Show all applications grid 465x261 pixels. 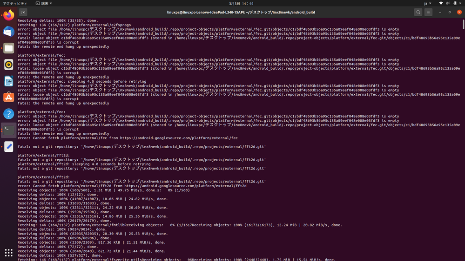click(x=8, y=253)
